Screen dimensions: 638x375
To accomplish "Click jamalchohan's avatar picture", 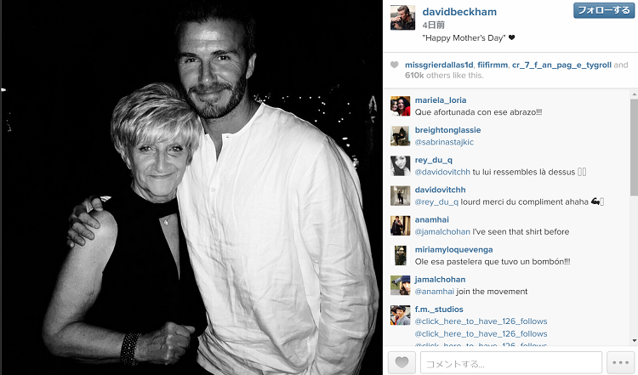I will tap(401, 285).
